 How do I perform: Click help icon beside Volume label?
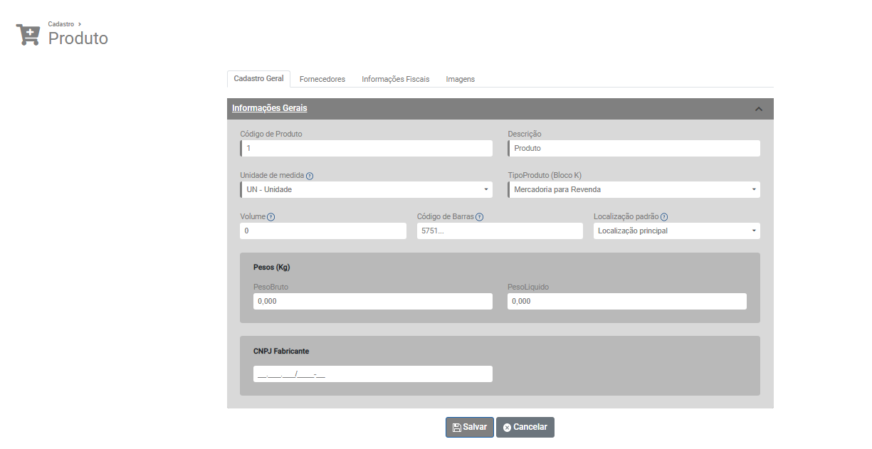(x=271, y=217)
